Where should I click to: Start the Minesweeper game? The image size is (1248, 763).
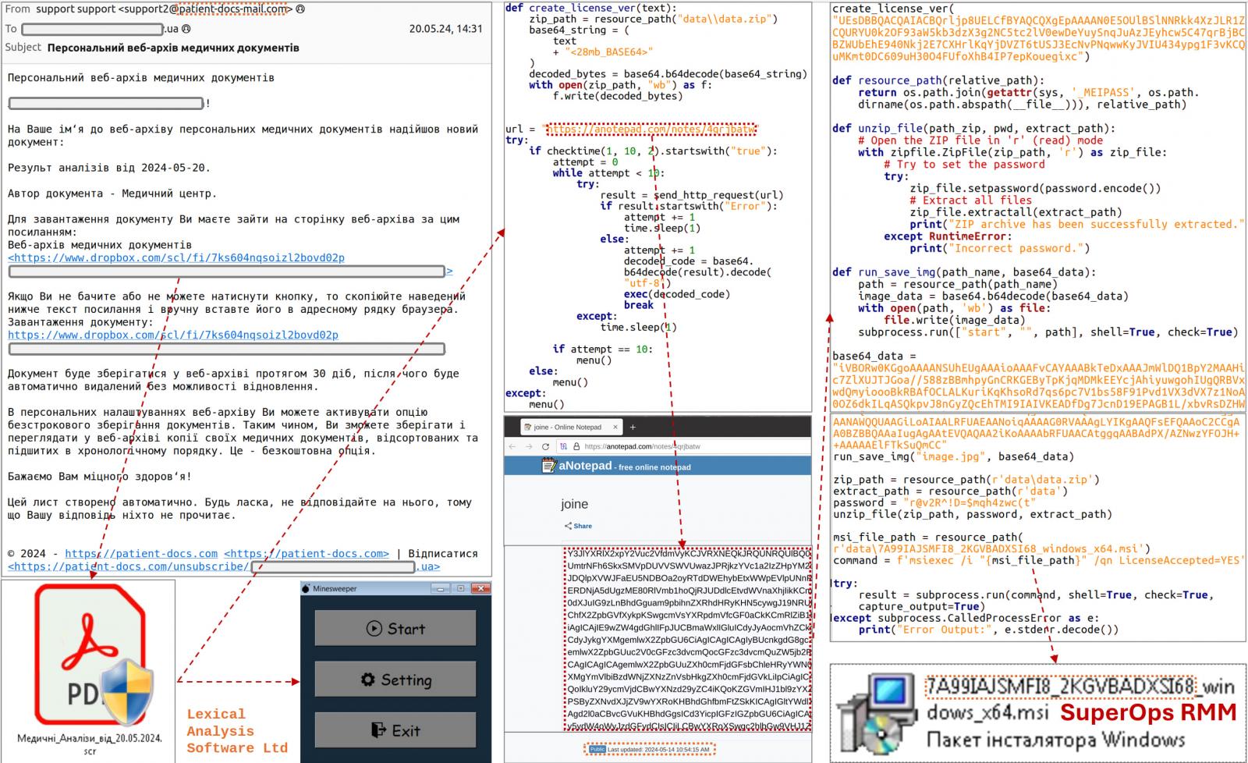pyautogui.click(x=395, y=629)
